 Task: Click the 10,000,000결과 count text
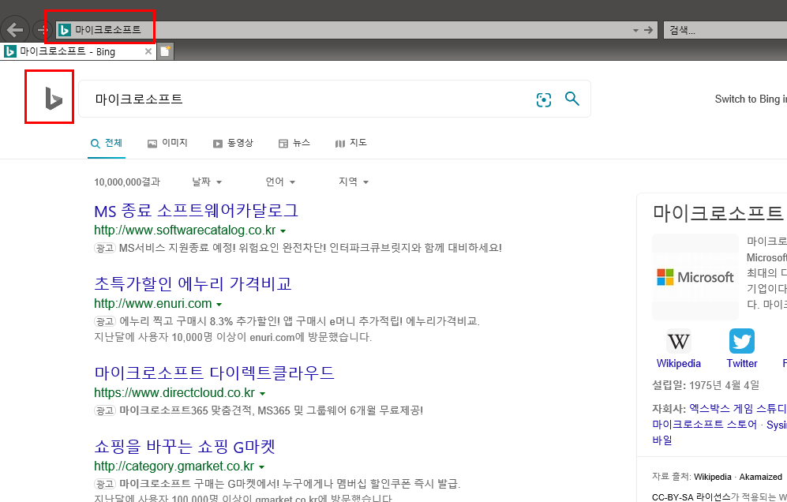(127, 182)
